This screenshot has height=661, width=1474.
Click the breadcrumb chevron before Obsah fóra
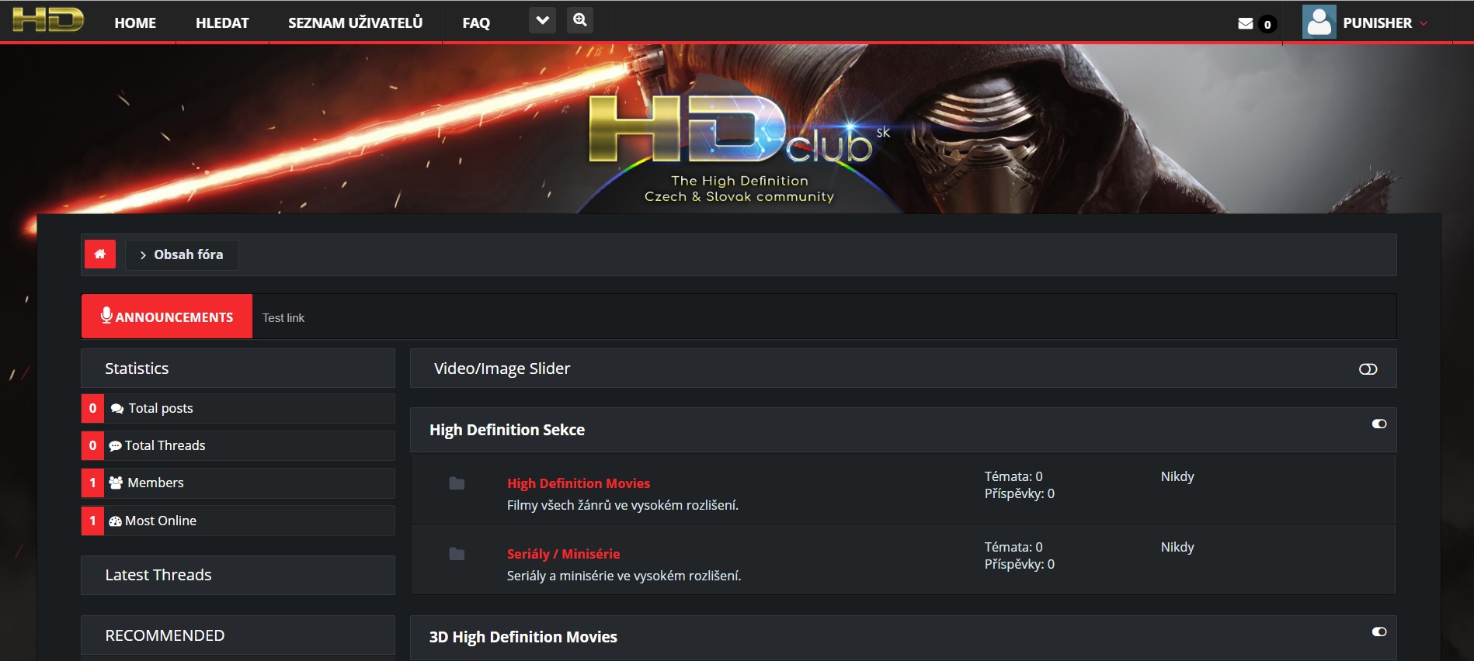[143, 255]
